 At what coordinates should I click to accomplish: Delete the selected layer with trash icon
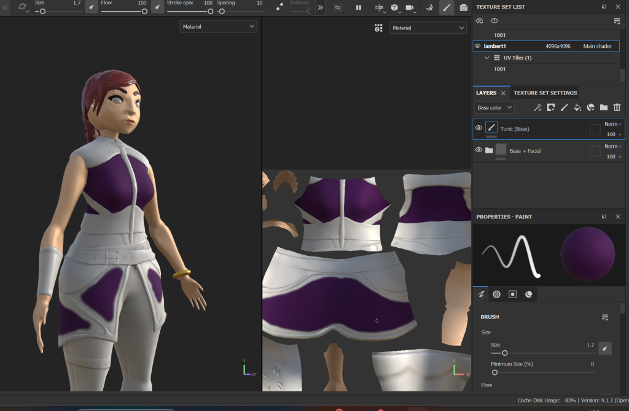click(x=617, y=107)
